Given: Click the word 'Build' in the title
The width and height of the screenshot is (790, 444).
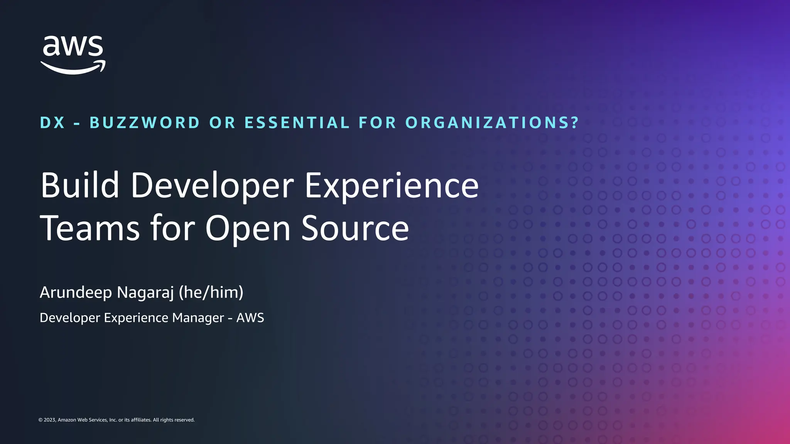Looking at the screenshot, I should coord(80,186).
